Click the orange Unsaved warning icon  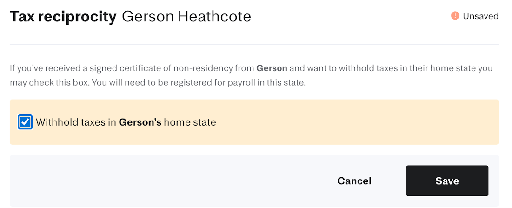pyautogui.click(x=455, y=16)
